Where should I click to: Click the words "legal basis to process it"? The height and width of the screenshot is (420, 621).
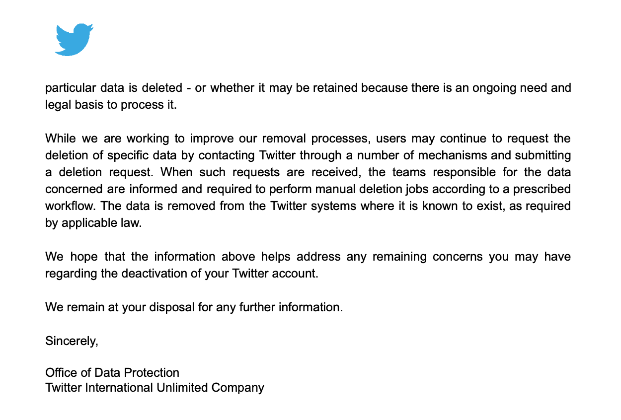(110, 106)
